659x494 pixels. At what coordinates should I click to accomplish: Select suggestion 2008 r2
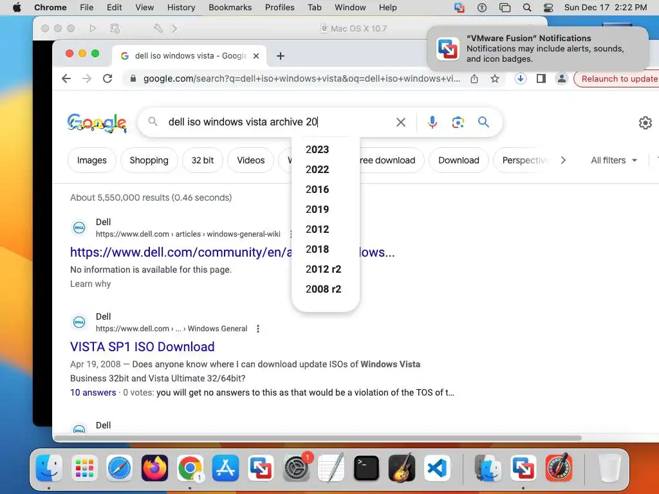pyautogui.click(x=323, y=289)
